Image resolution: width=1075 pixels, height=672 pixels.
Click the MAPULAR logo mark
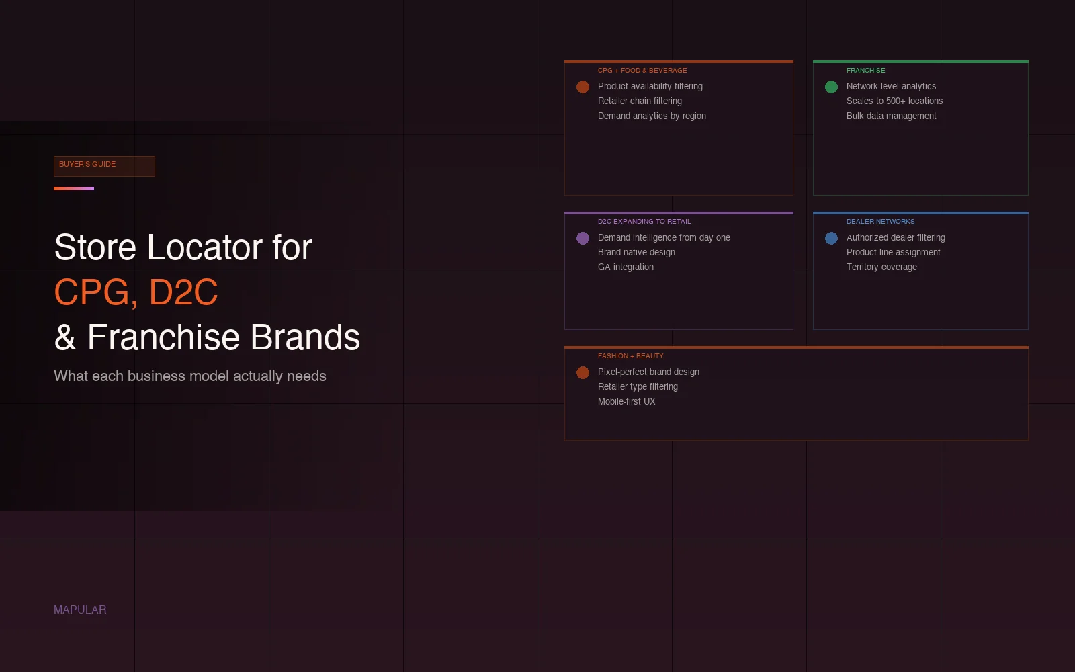pyautogui.click(x=80, y=610)
